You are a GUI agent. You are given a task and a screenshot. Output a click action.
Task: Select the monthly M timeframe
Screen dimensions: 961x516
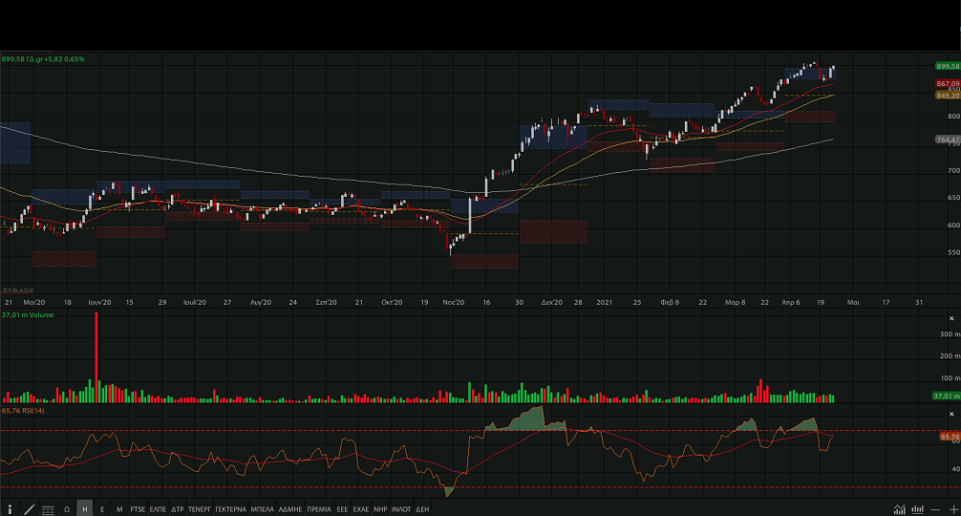(119, 509)
